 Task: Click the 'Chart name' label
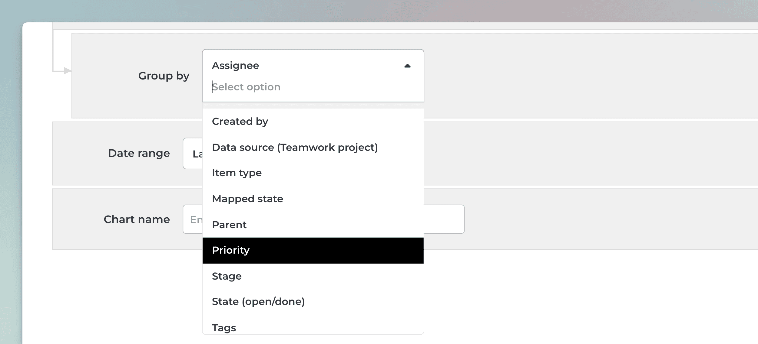(137, 219)
